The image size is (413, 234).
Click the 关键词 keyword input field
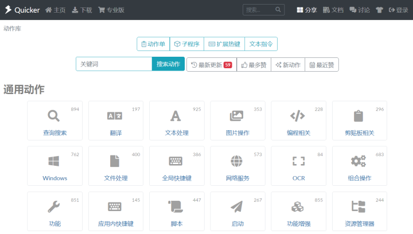click(x=114, y=64)
